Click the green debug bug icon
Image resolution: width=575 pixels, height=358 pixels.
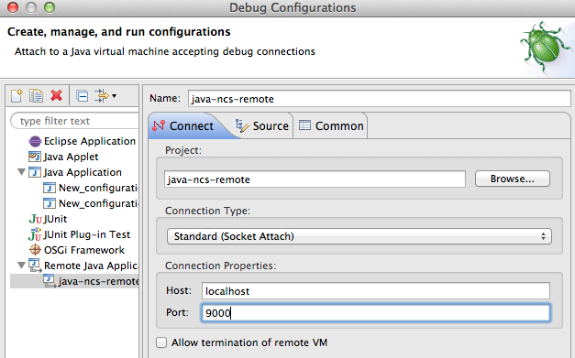click(x=544, y=46)
